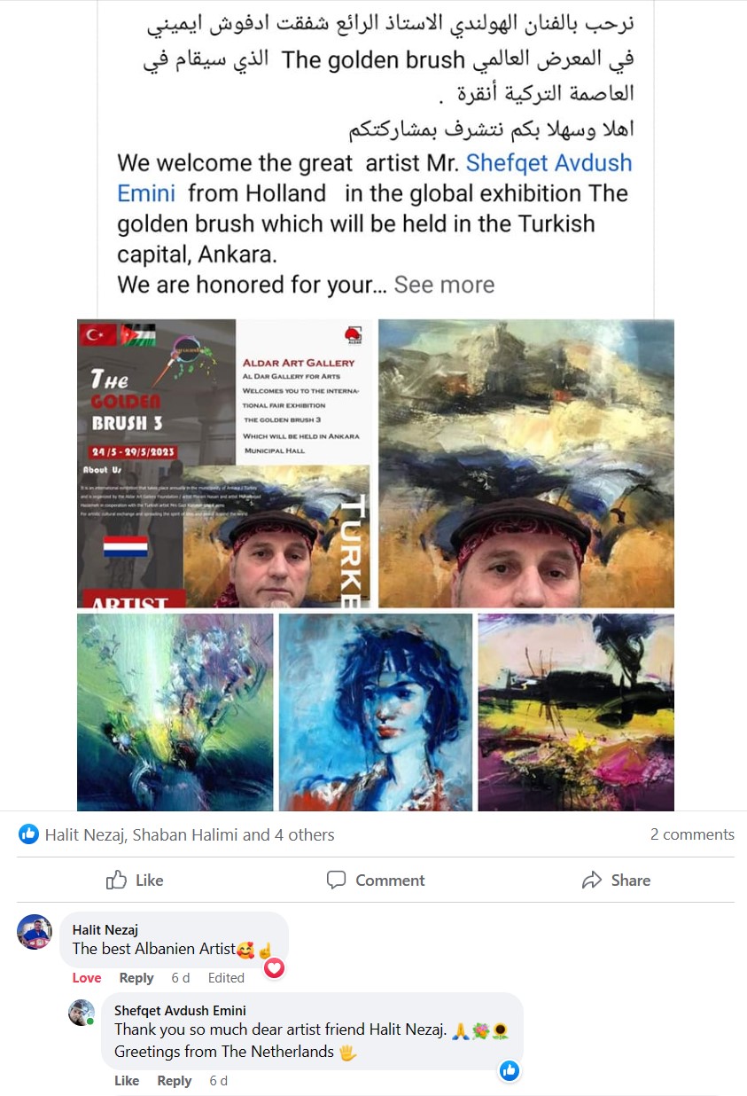Click the Comment speech bubble icon

[336, 880]
